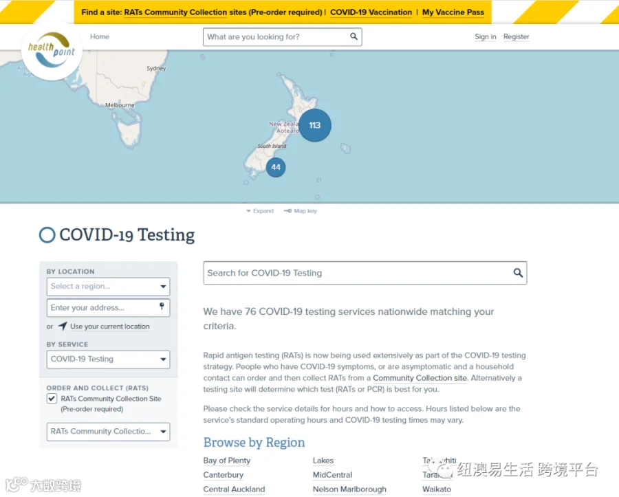Open the Select a region dropdown
The image size is (619, 497).
pos(108,287)
